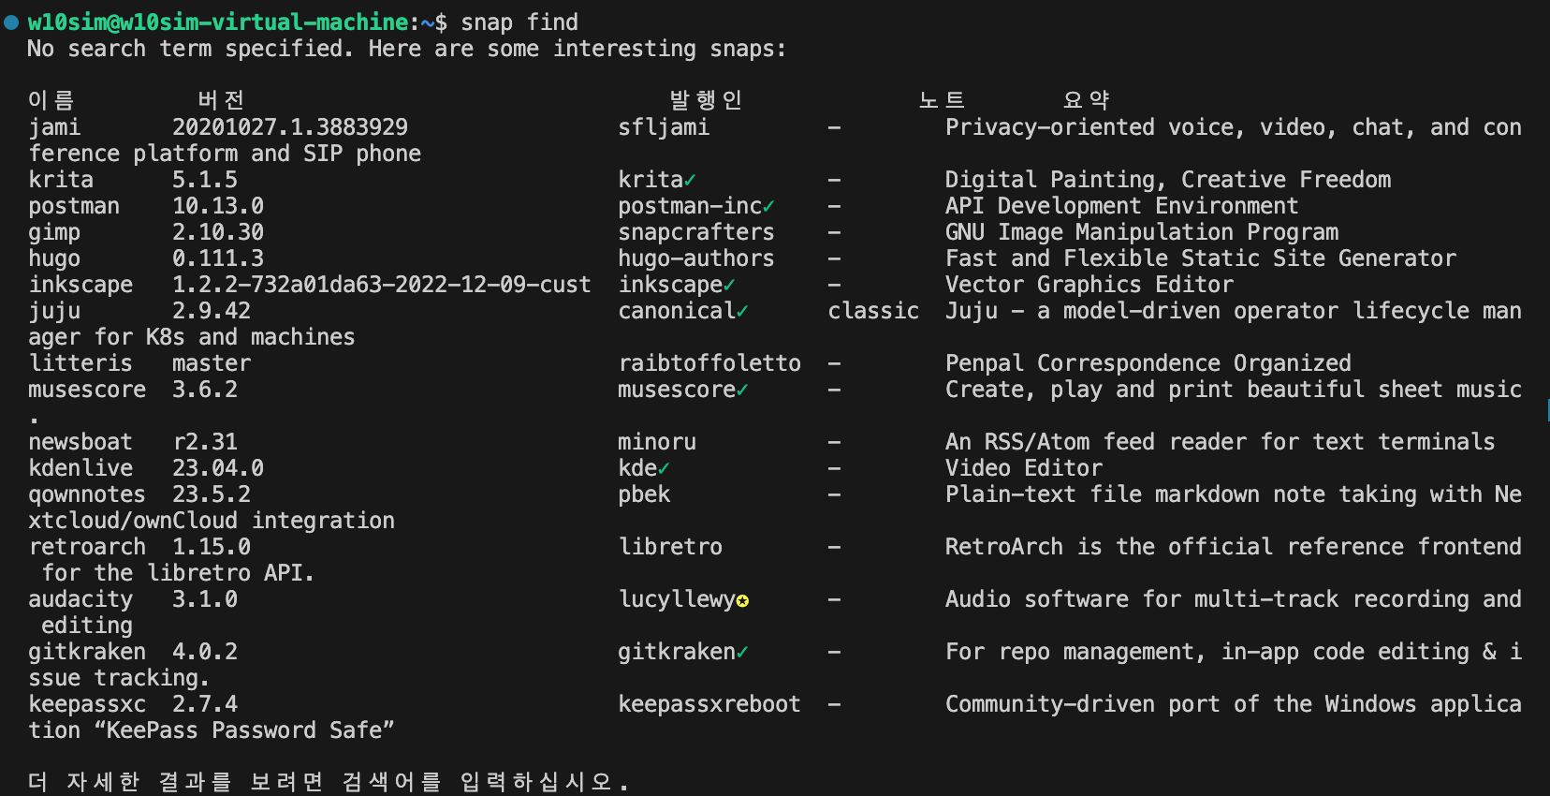Click the scrollbar marker on the right edge
Viewport: 1550px width, 796px height.
click(x=1548, y=409)
